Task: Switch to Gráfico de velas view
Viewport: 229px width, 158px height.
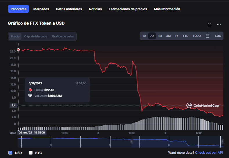Action: pyautogui.click(x=63, y=36)
